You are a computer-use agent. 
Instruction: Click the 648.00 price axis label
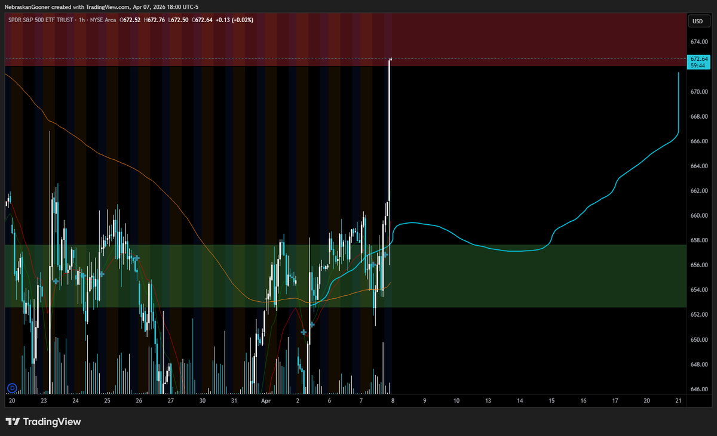pyautogui.click(x=699, y=364)
